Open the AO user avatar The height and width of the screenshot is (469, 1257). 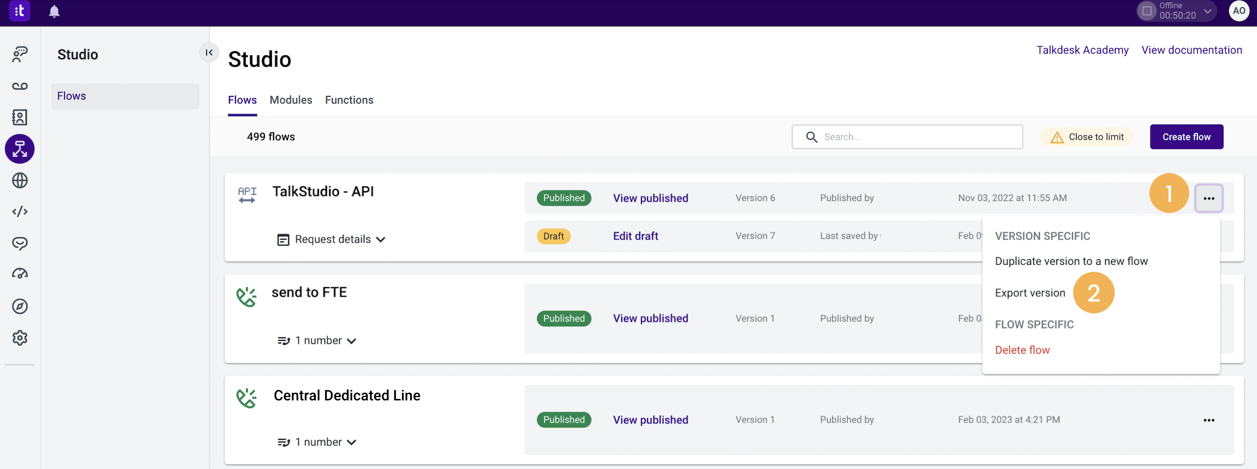[x=1239, y=11]
